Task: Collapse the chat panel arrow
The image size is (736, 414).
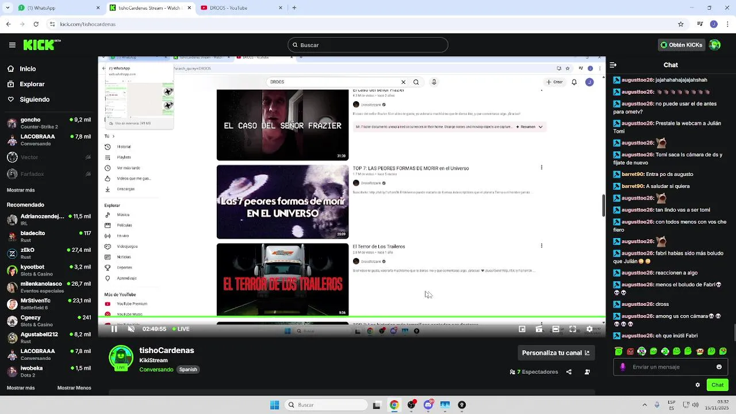Action: tap(613, 65)
